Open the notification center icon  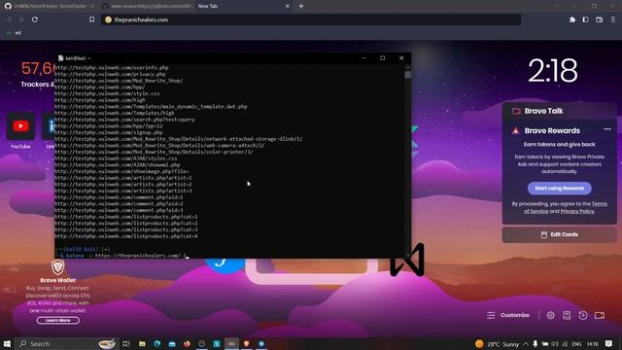(609, 343)
